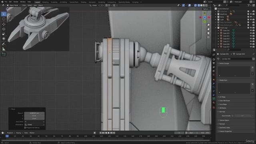Open the Edit menu
The image size is (256, 144).
pos(10,2)
